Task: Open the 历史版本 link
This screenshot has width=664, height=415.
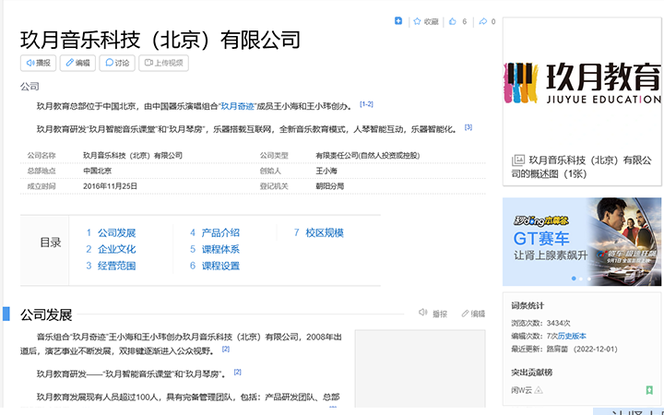Action: (x=572, y=336)
